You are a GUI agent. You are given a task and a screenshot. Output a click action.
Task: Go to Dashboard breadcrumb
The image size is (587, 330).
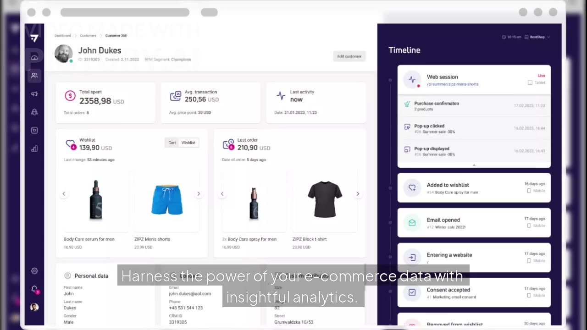(x=63, y=35)
